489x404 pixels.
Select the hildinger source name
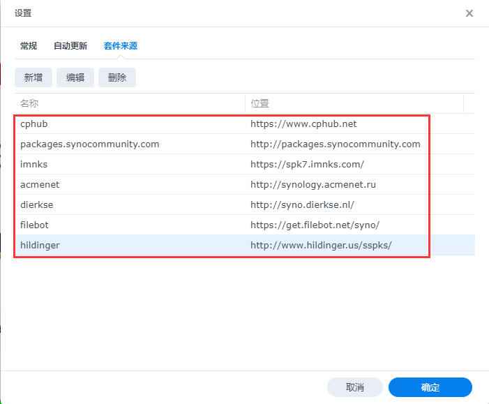(40, 245)
